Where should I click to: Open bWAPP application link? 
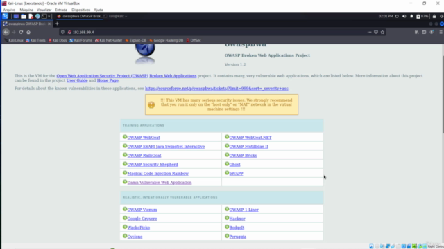click(236, 174)
